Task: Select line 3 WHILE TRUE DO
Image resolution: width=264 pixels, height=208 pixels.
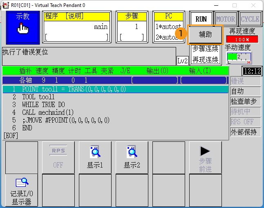Action: point(116,105)
